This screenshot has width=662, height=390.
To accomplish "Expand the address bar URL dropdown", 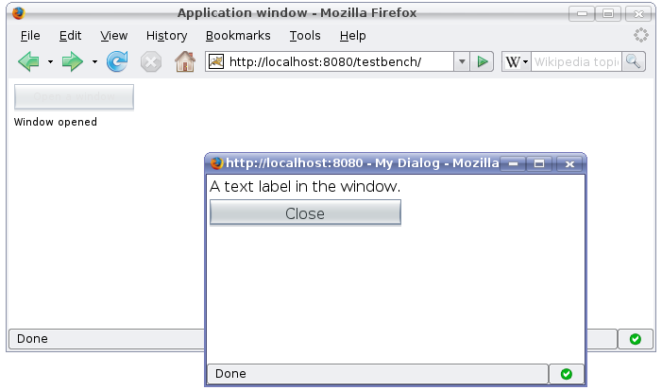I will click(462, 62).
